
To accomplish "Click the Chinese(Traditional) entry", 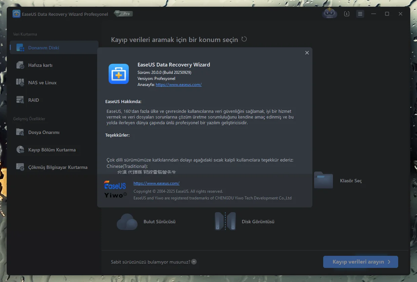I will point(127,166).
